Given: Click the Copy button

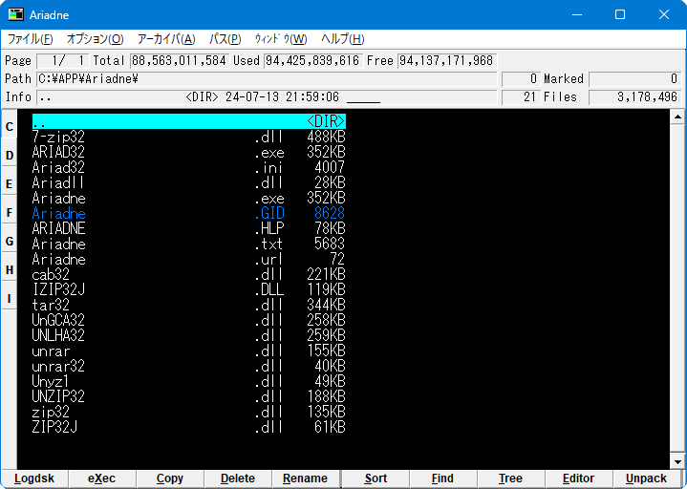Looking at the screenshot, I should point(170,478).
